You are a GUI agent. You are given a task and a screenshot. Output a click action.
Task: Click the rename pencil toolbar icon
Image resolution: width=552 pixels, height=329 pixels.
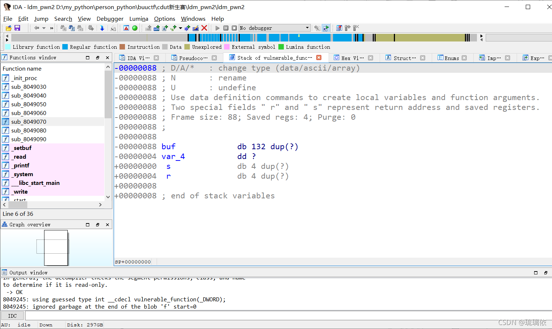[196, 28]
